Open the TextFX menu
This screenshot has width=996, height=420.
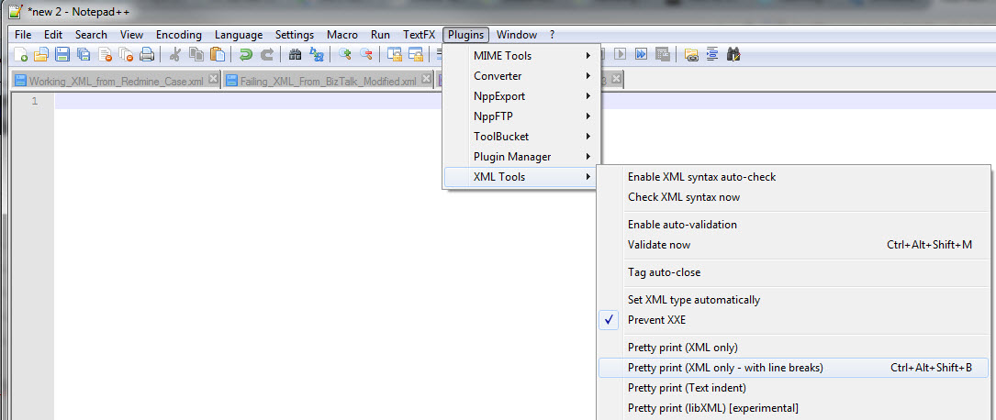click(x=420, y=35)
